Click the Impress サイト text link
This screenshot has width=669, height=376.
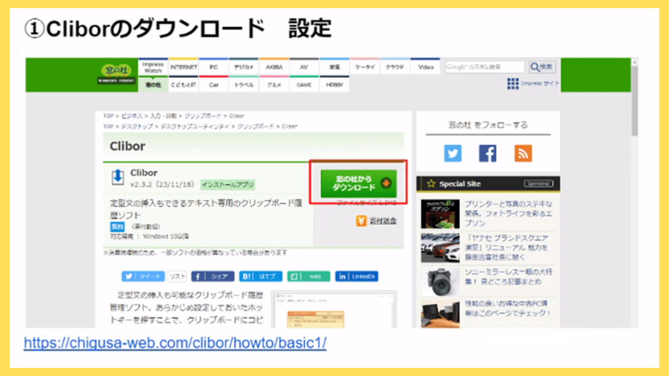540,84
